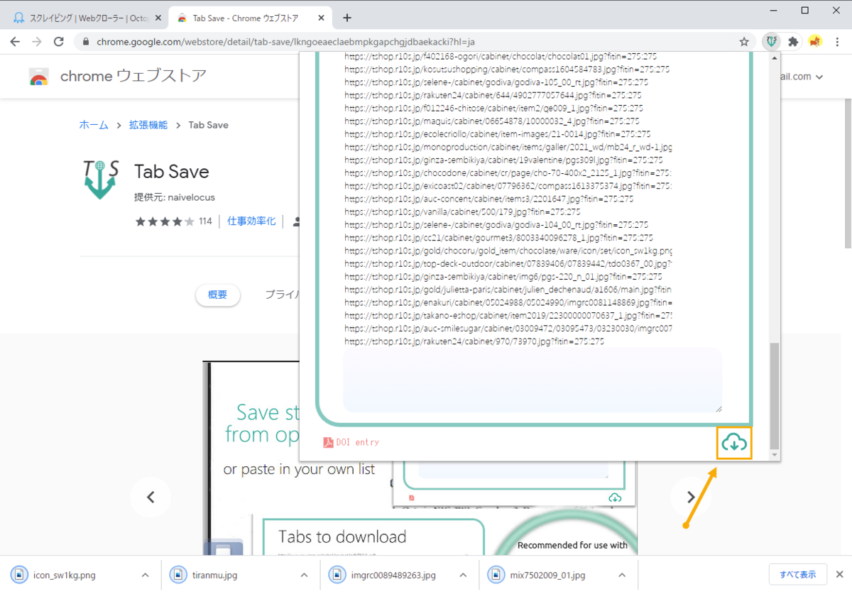Click URL line containing qe009_1.jpg
The width and height of the screenshot is (852, 594).
(x=493, y=109)
